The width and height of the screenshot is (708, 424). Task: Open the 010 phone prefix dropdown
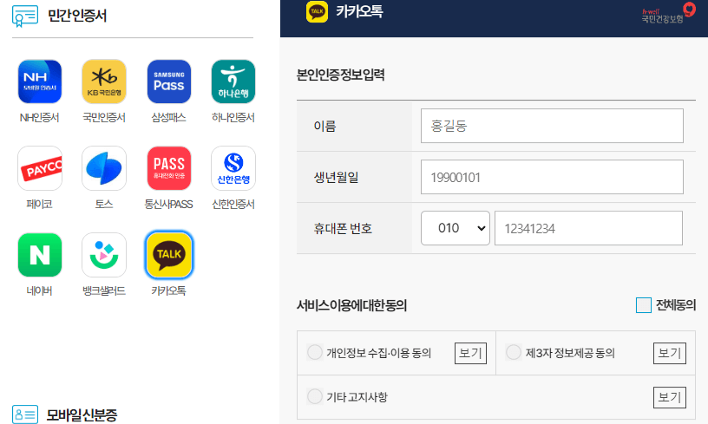(x=456, y=228)
